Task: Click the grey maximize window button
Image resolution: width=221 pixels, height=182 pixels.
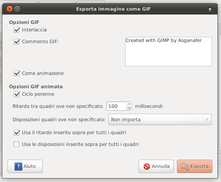Action: click(x=17, y=9)
